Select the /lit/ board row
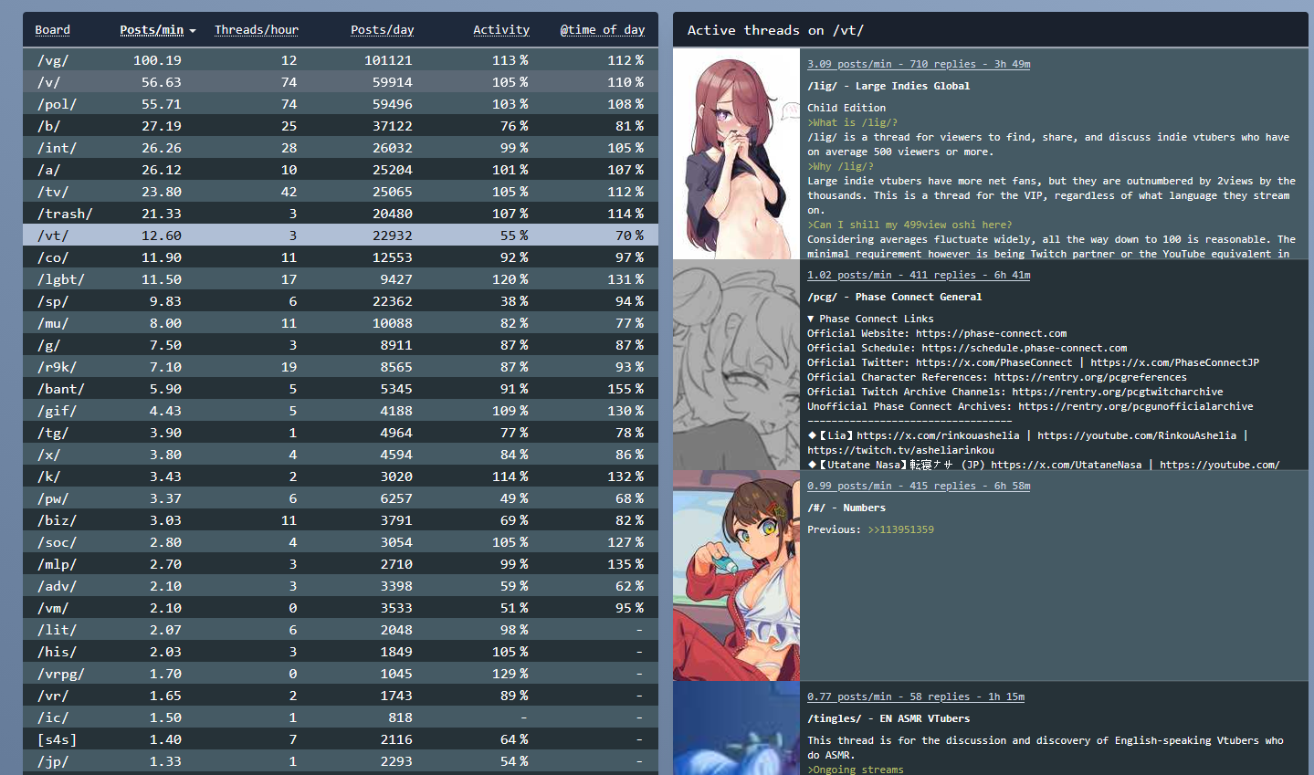The width and height of the screenshot is (1314, 775). click(341, 630)
